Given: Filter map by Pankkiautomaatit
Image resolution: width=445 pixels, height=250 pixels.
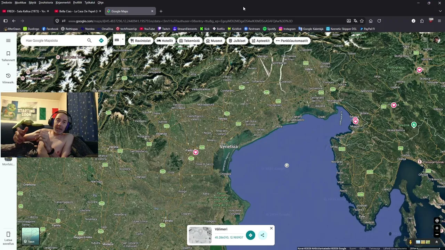Looking at the screenshot, I should pyautogui.click(x=292, y=41).
